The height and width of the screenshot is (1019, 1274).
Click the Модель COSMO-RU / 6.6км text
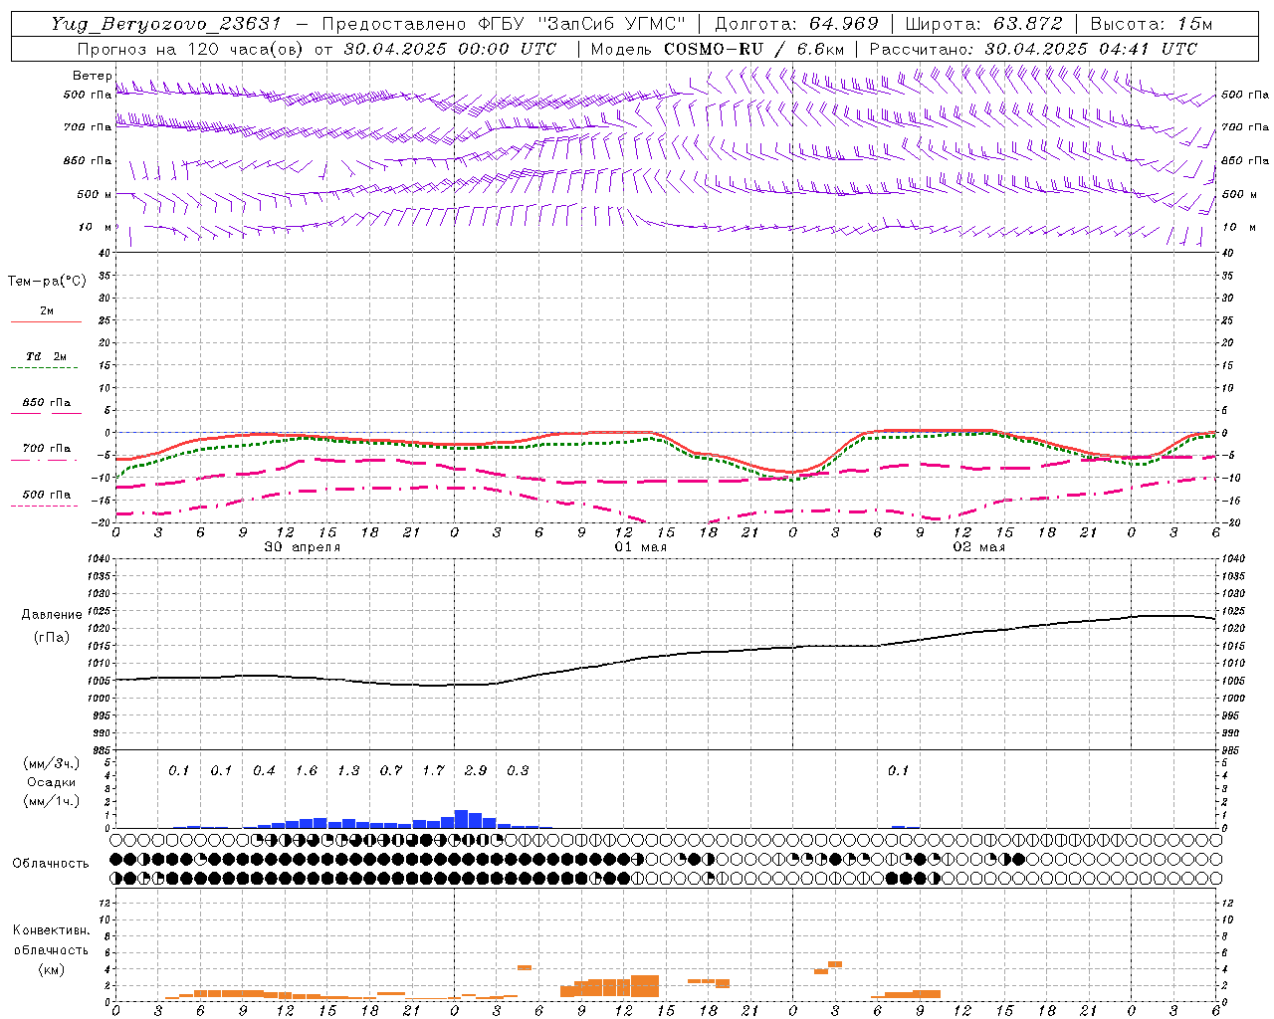[x=718, y=49]
